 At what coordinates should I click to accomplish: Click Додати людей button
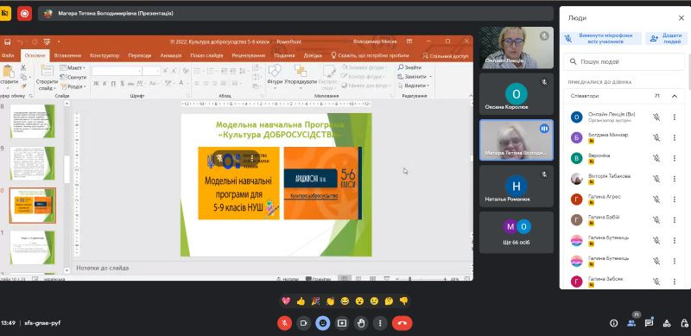pos(667,38)
